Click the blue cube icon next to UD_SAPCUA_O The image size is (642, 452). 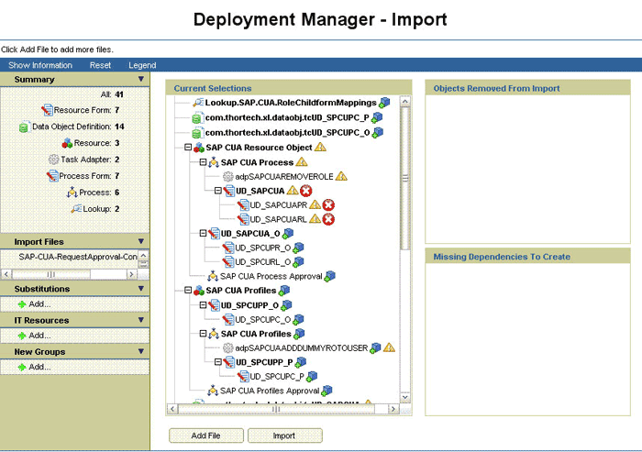[288, 234]
